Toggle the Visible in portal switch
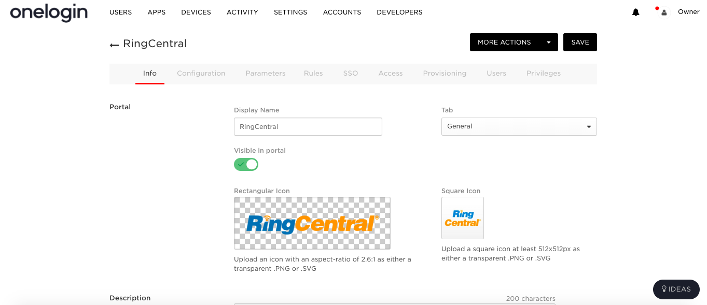The image size is (707, 305). tap(246, 164)
